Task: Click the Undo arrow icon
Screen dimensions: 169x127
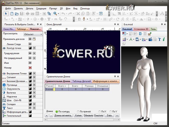Action: click(63, 13)
